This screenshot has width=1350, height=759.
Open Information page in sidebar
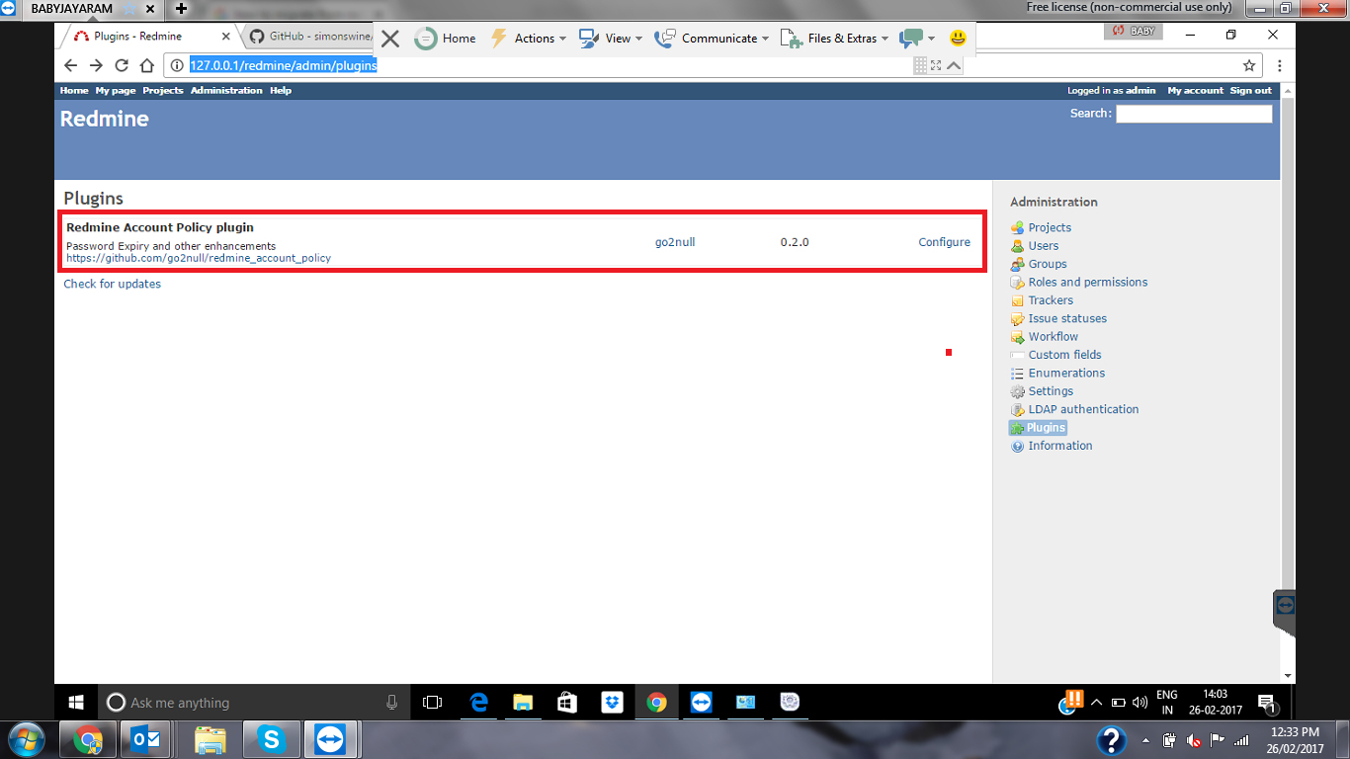click(1059, 446)
